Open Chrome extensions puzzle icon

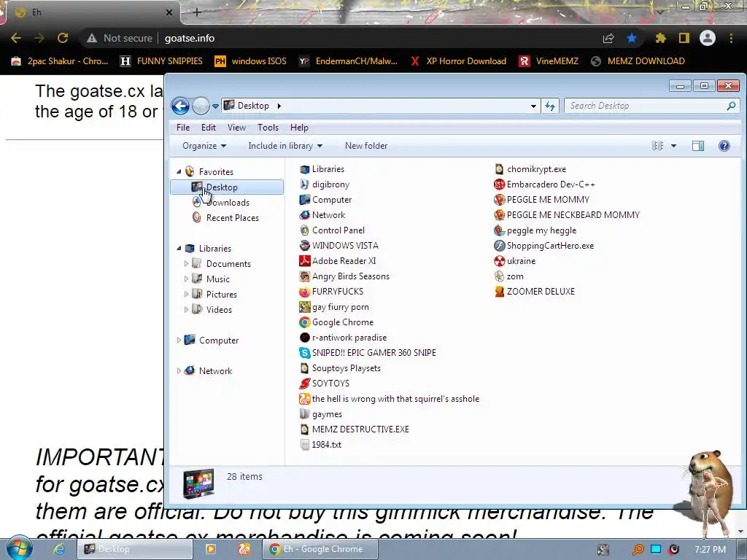660,38
